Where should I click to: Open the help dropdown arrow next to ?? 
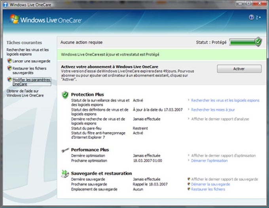pyautogui.click(x=260, y=17)
